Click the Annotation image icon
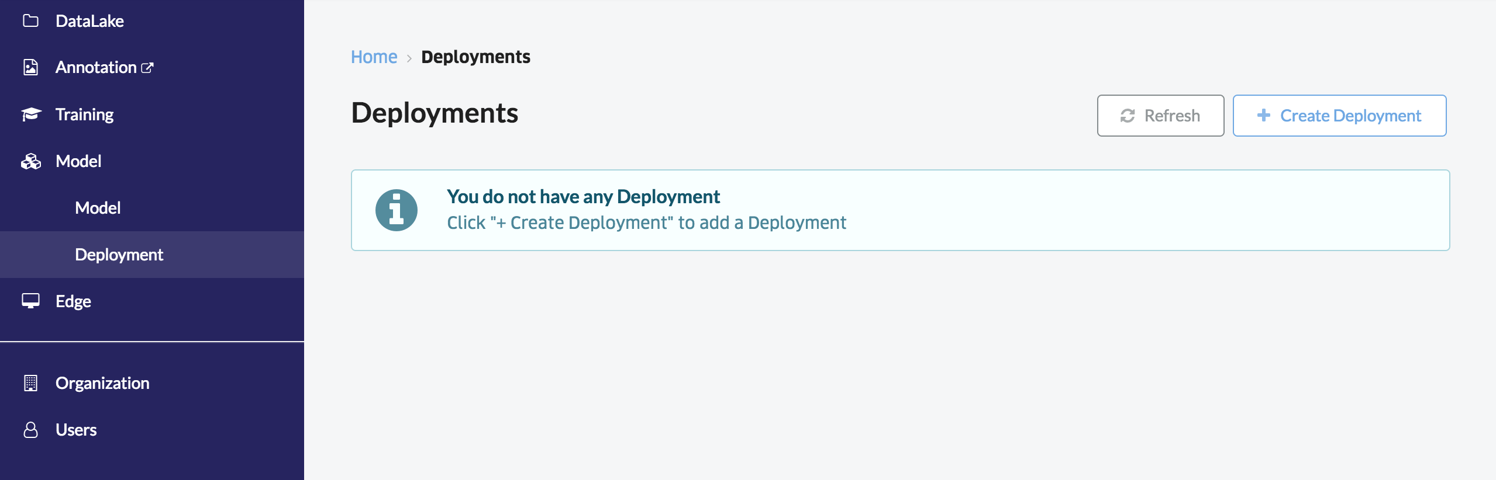The image size is (1496, 480). click(30, 67)
